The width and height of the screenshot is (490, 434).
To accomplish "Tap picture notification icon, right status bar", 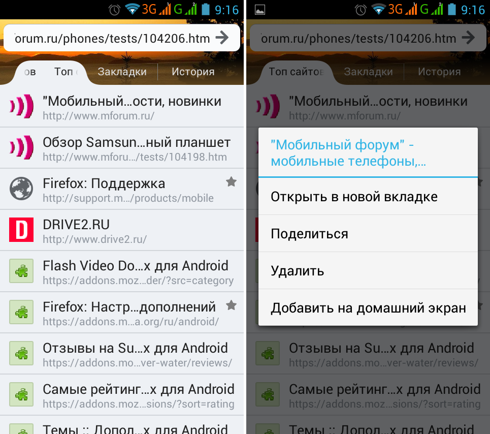I will pyautogui.click(x=260, y=10).
